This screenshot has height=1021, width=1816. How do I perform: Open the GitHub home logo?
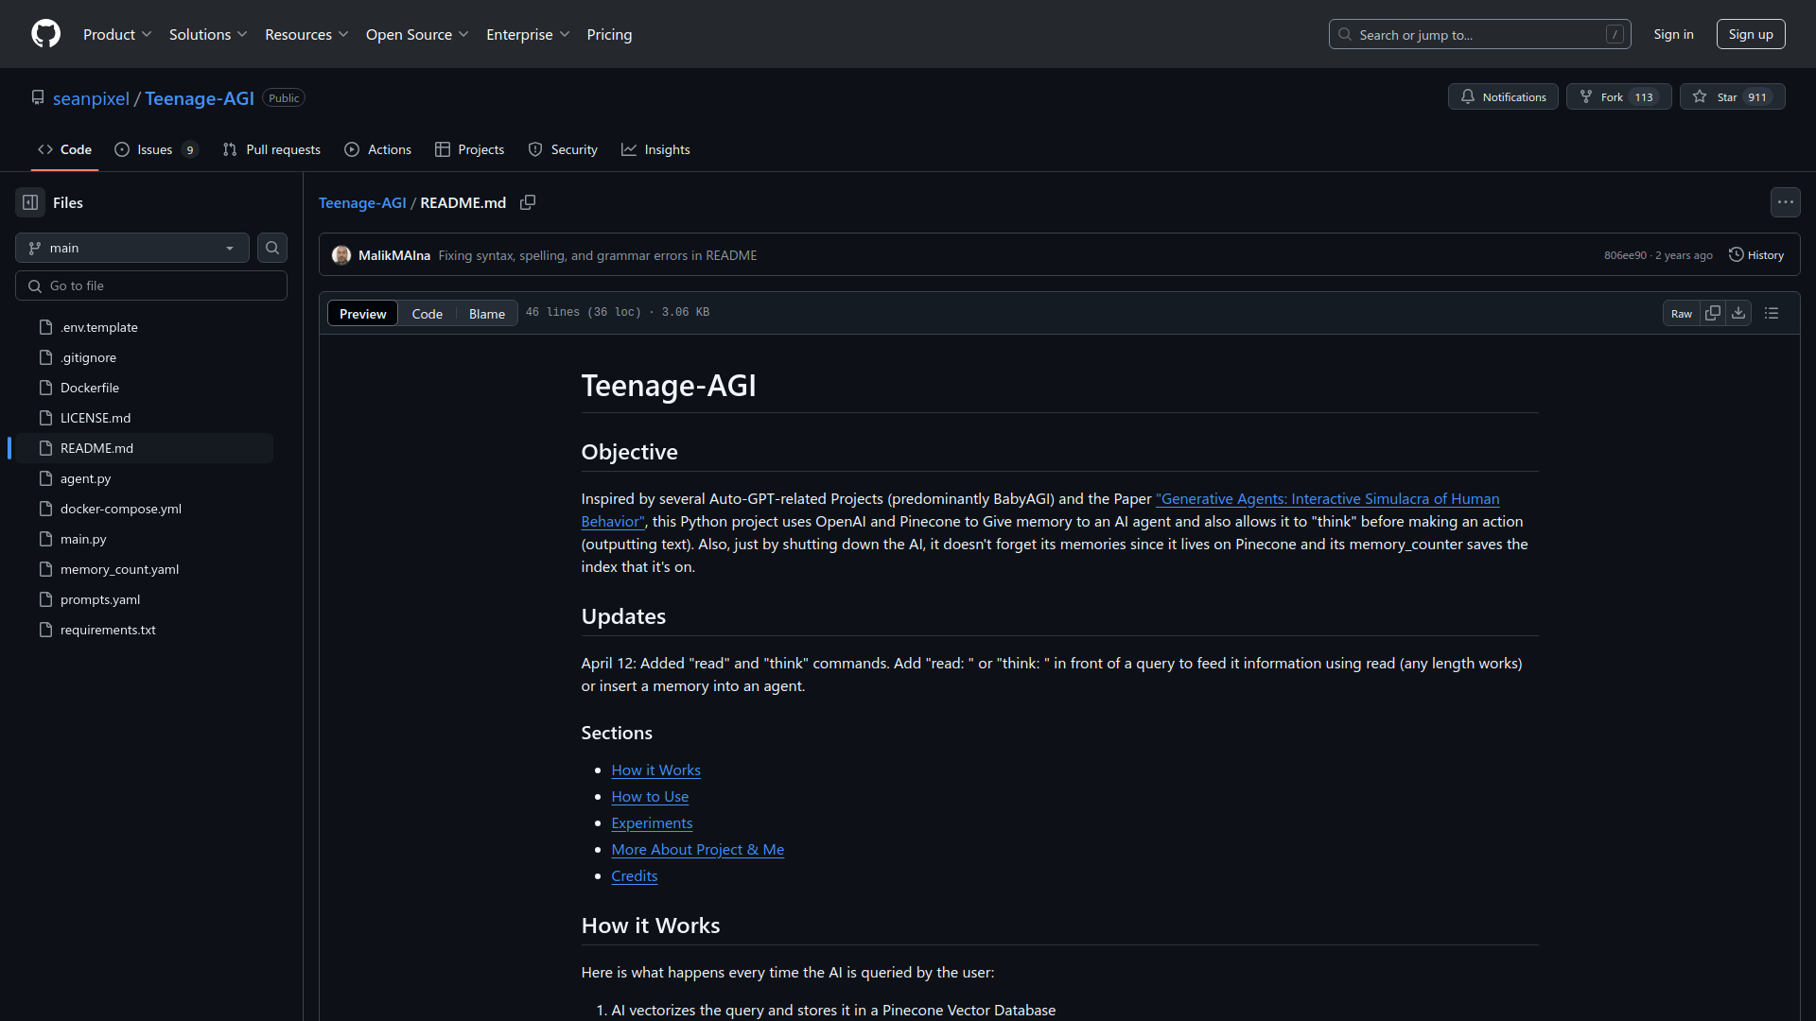coord(45,34)
